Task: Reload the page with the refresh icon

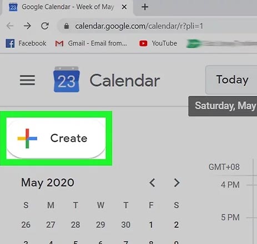Action: (45, 26)
